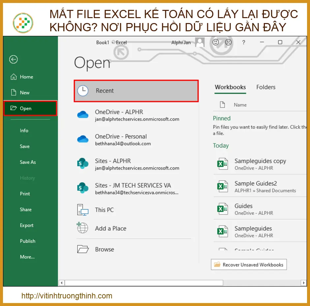This screenshot has width=310, height=306.
Task: Open the Home page in sidebar
Action: tap(26, 77)
